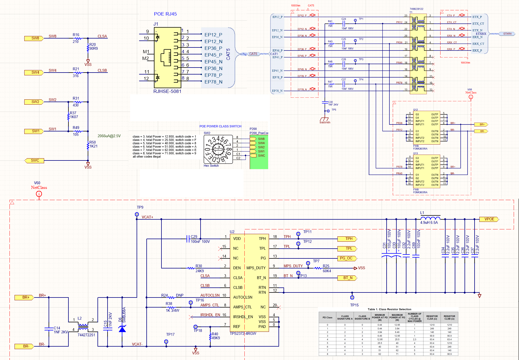Click the V60 NetClass directive above Q12
Viewport: 519px width, 360px height.
471,97
